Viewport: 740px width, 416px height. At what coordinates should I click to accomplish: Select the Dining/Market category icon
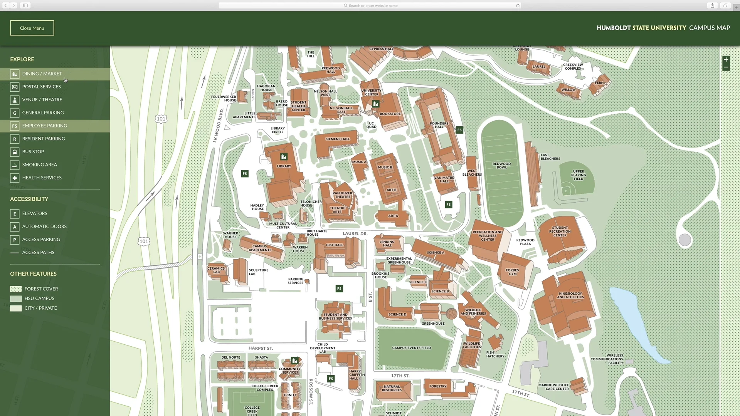15,74
